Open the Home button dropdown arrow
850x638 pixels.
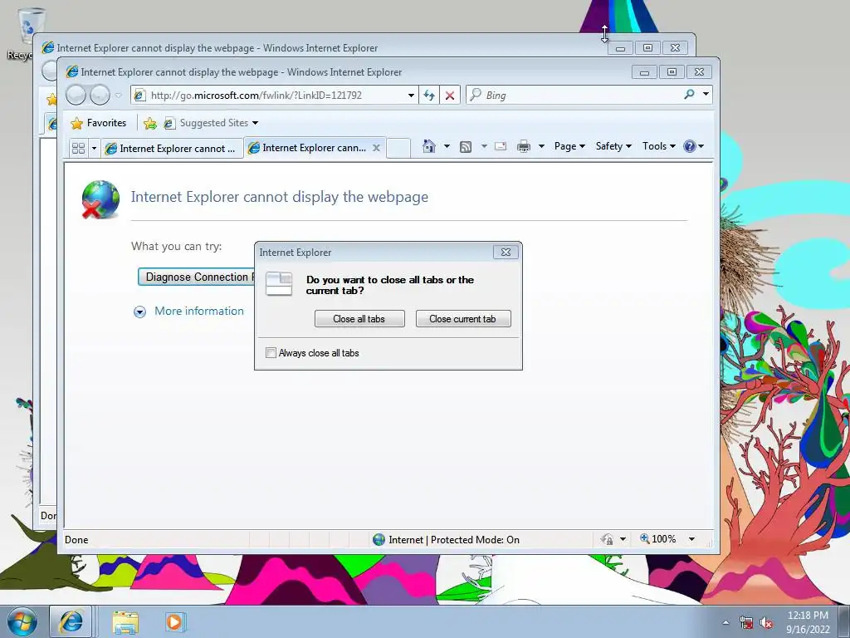point(447,146)
